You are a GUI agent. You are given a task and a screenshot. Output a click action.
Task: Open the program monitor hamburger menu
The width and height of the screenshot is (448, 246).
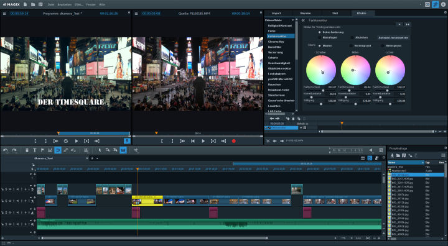pyautogui.click(x=4, y=14)
